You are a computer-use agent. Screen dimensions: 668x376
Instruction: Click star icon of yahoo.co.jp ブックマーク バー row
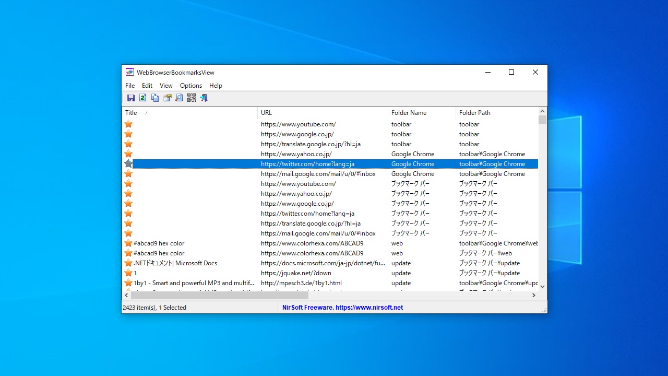[x=128, y=194]
